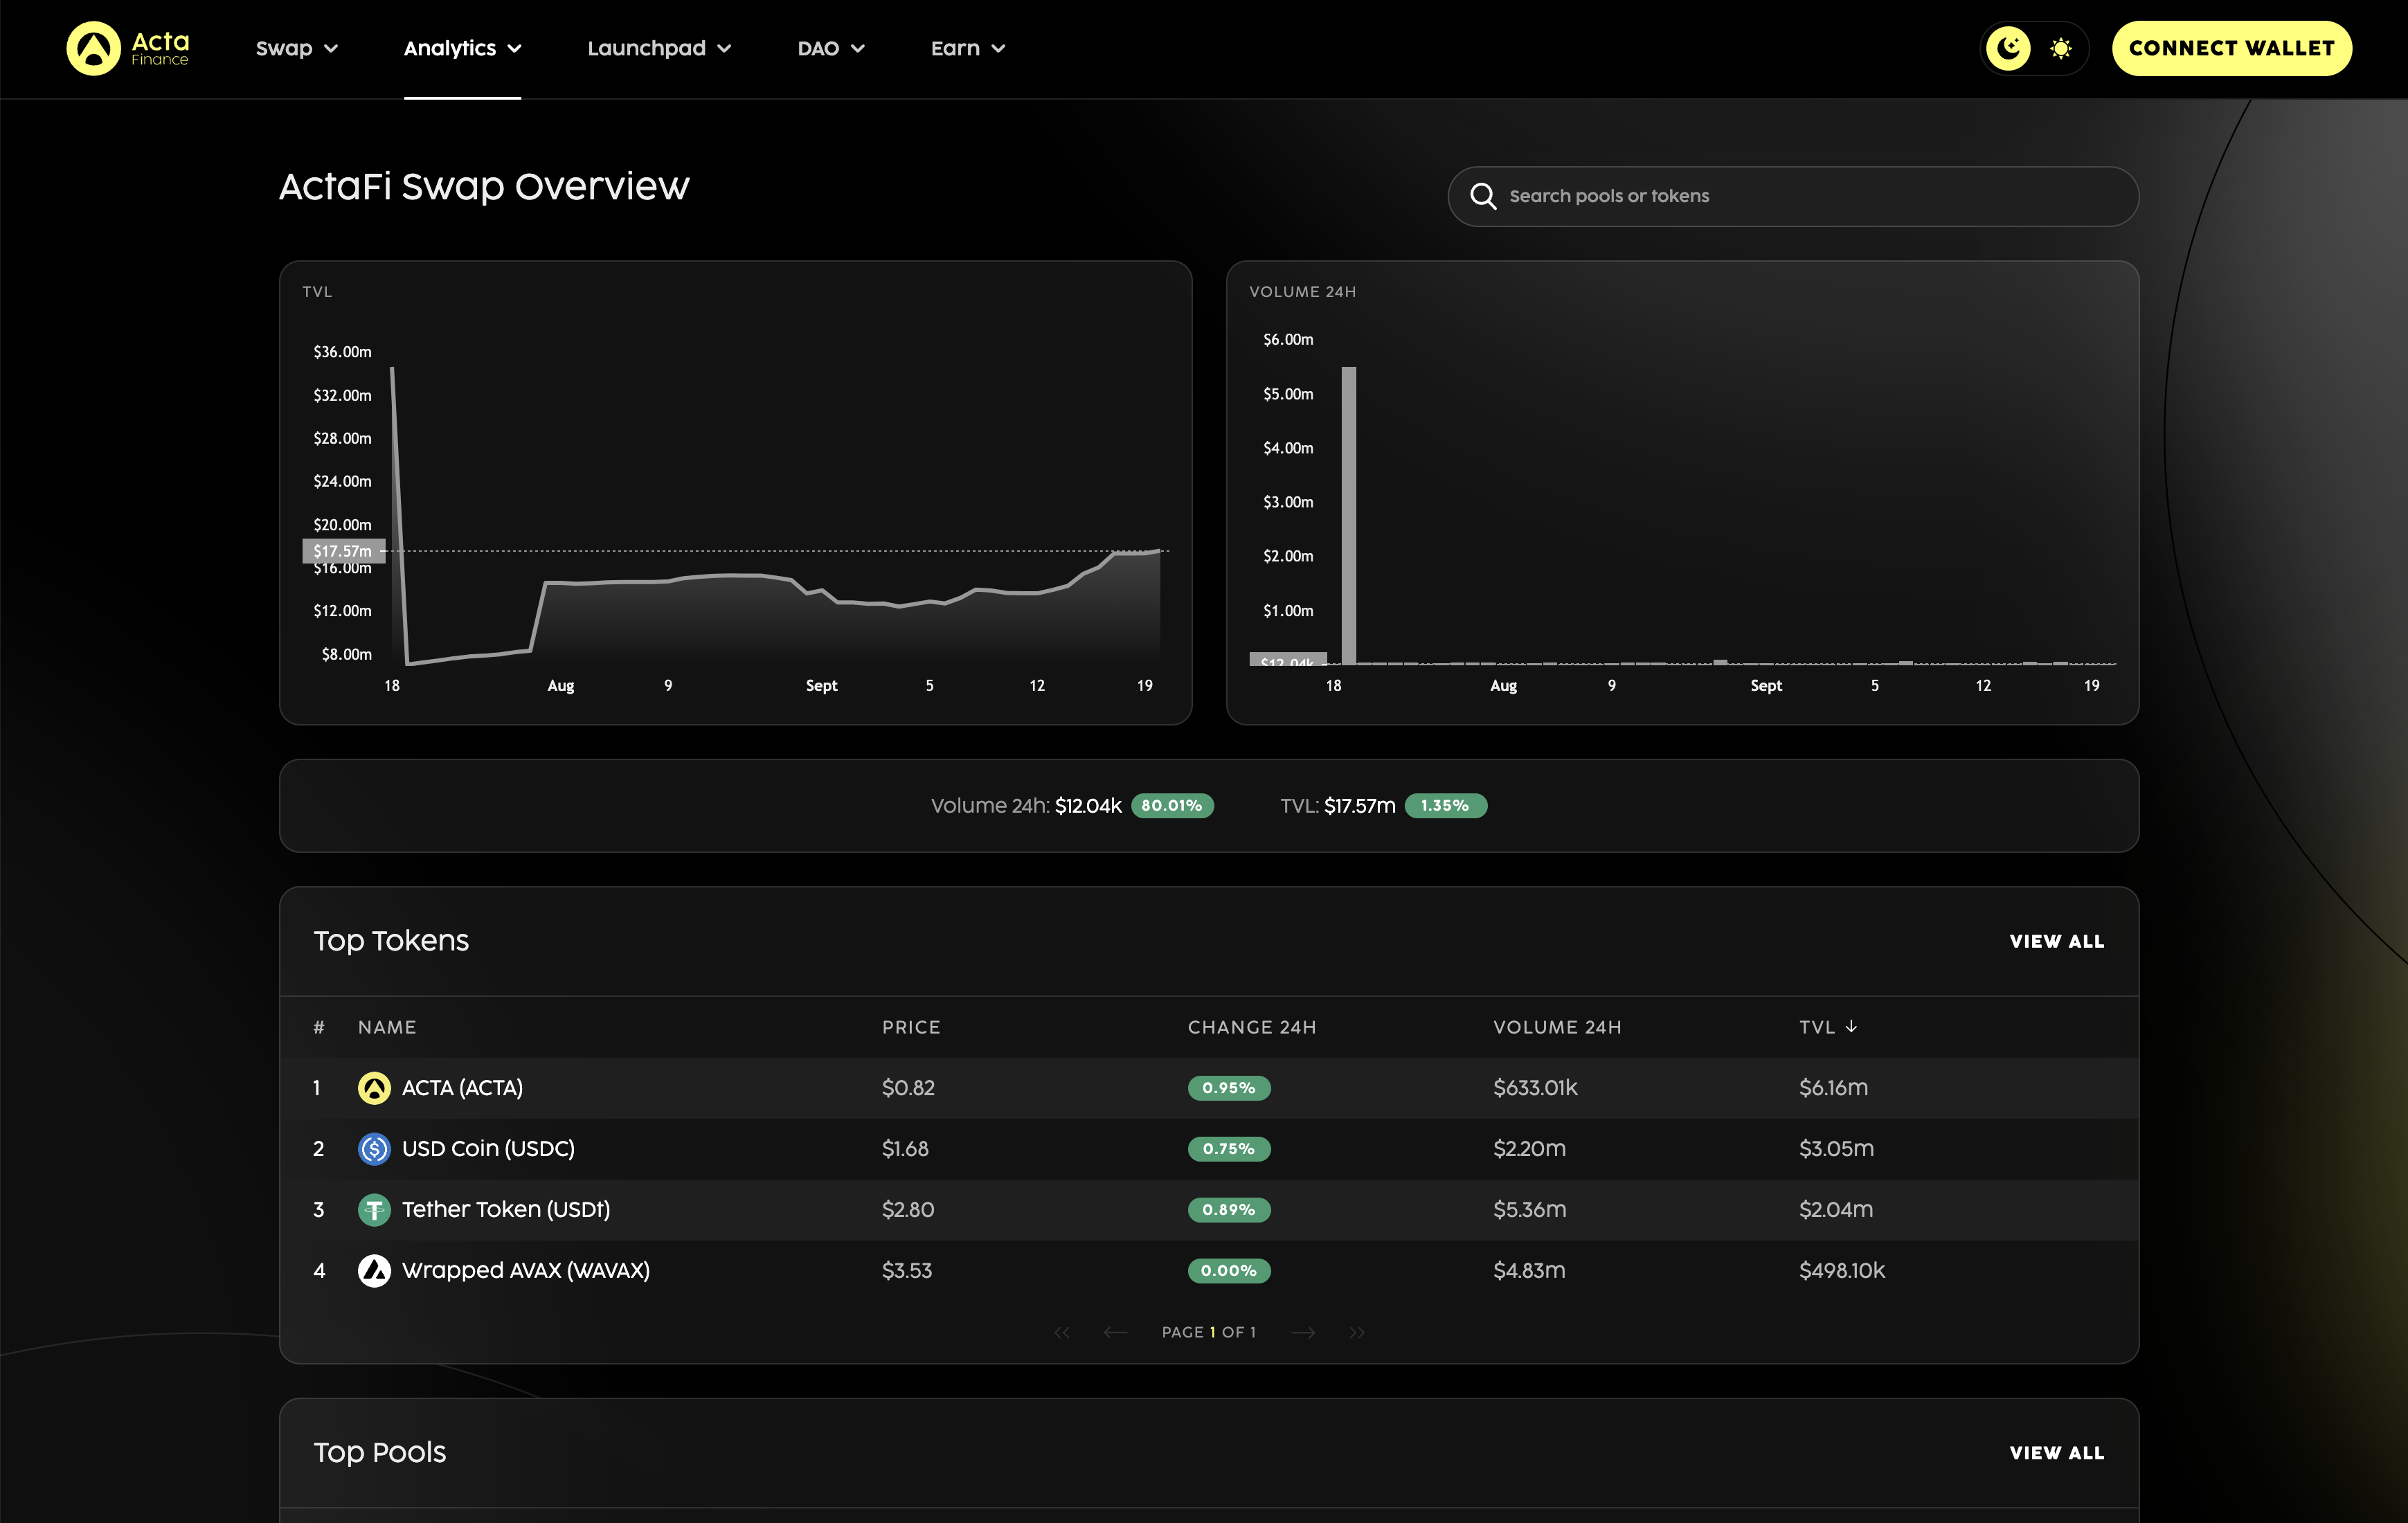Image resolution: width=2408 pixels, height=1523 pixels.
Task: Click WAVAX 0.00% change badge
Action: 1228,1271
